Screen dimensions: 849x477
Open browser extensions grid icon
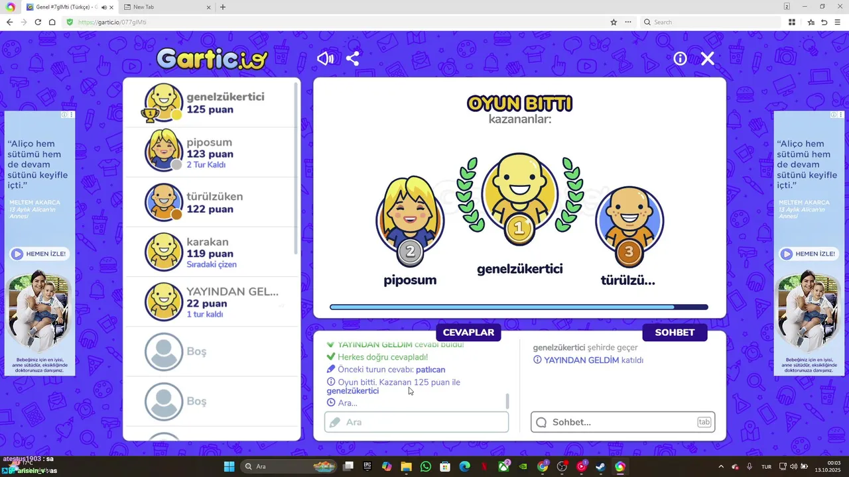792,22
